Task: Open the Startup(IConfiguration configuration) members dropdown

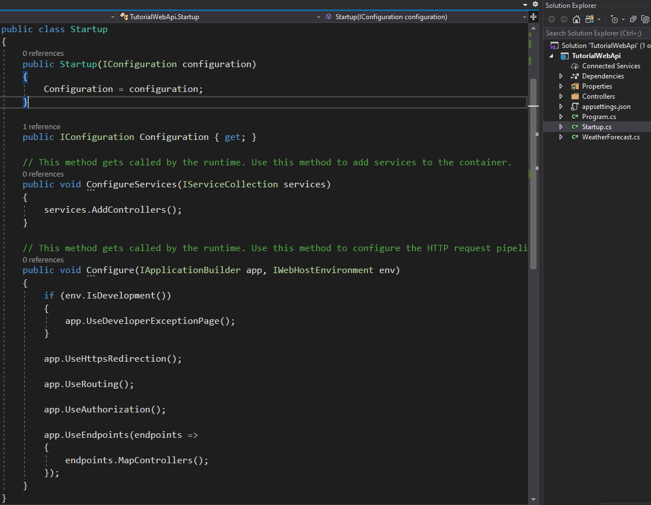Action: (425, 17)
